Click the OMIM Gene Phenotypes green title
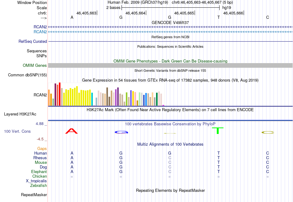293x202 pixels. [170, 61]
